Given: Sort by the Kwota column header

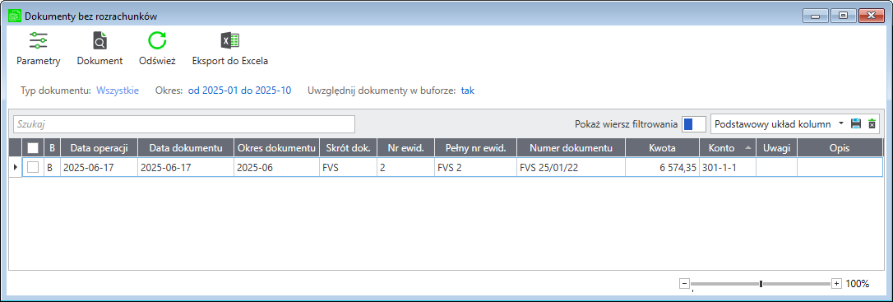Looking at the screenshot, I should click(x=662, y=148).
